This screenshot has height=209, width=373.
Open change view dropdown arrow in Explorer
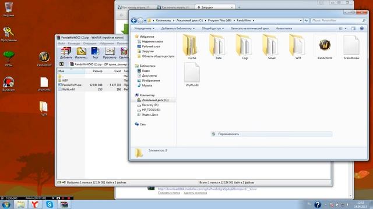(x=346, y=28)
